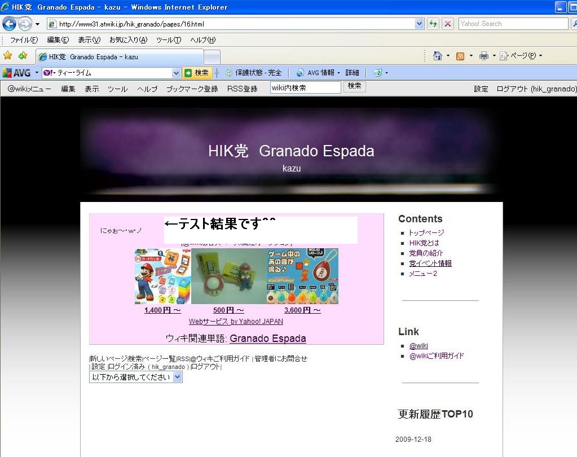Viewport: 577px width, 457px height.
Task: Click the browser Back arrow button
Action: 10,24
